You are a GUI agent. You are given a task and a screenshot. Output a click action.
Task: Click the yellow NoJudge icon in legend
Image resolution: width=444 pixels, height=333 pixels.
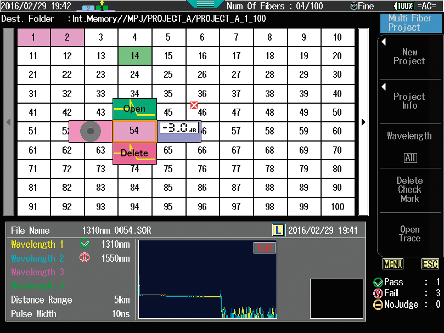pos(378,304)
